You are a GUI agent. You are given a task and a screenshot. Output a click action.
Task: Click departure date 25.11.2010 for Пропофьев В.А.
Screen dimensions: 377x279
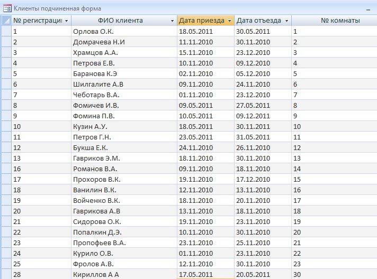263,243
